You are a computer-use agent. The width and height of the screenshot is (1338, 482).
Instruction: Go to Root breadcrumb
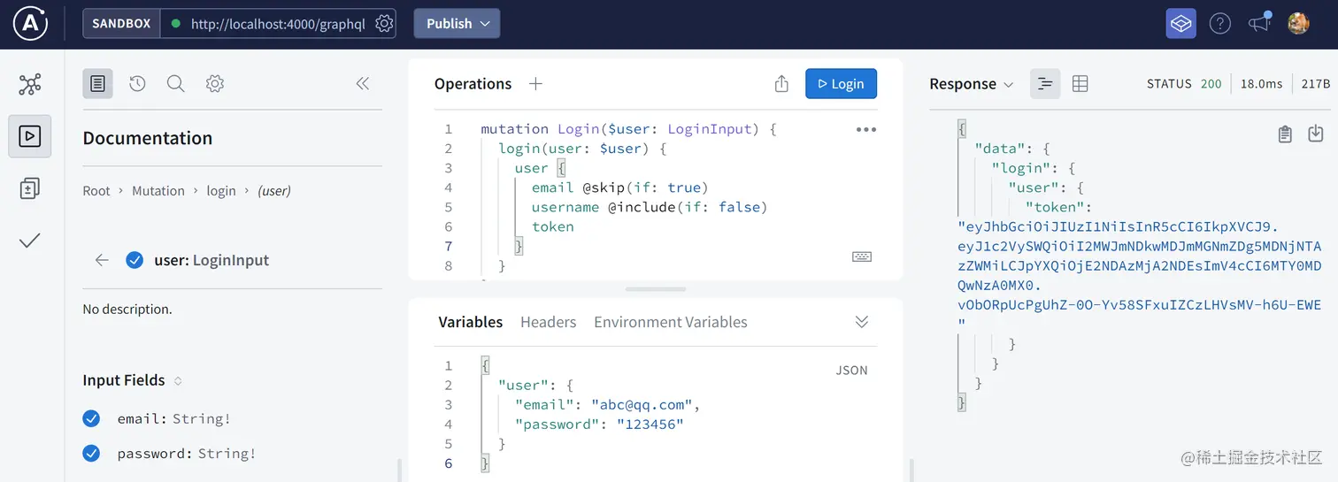coord(96,191)
